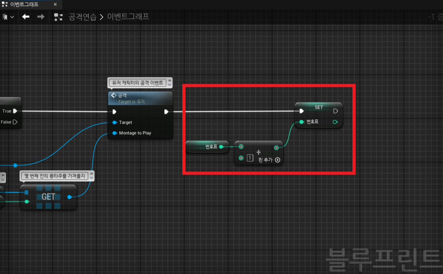Screen dimensions: 443x274
Task: Click the Montage to Play pin
Action: (115, 133)
